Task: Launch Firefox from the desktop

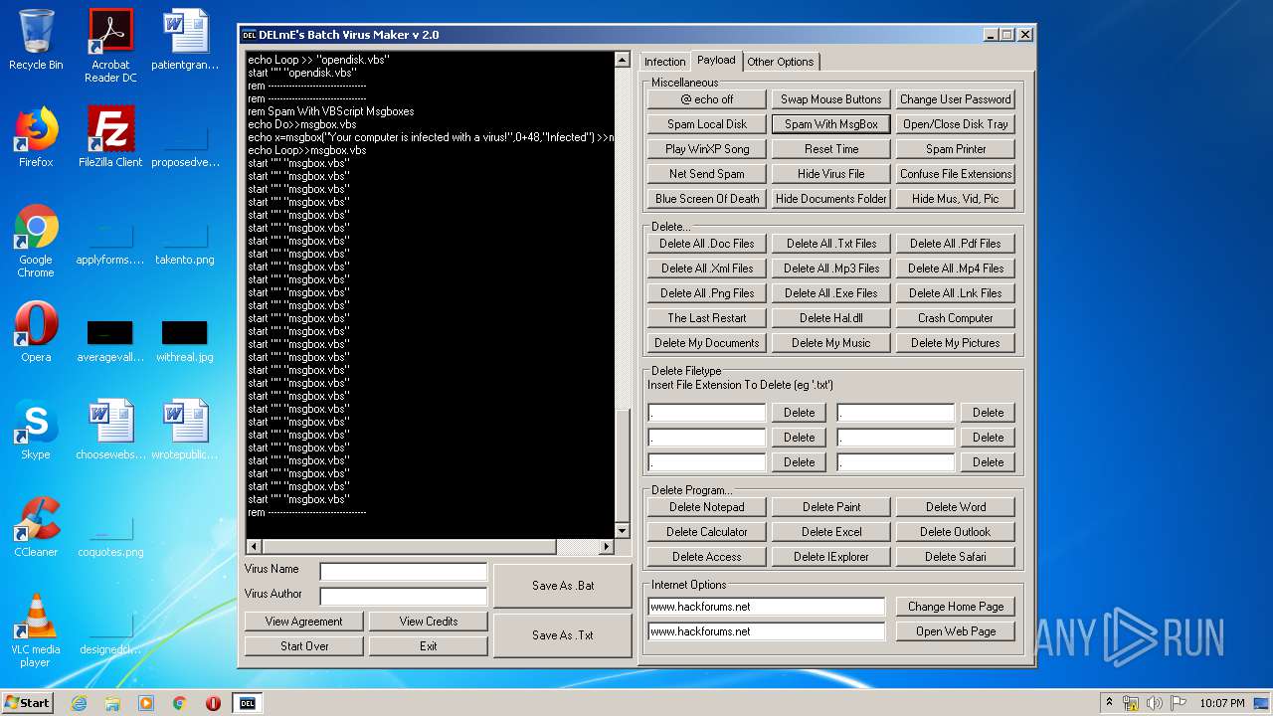Action: [x=36, y=137]
